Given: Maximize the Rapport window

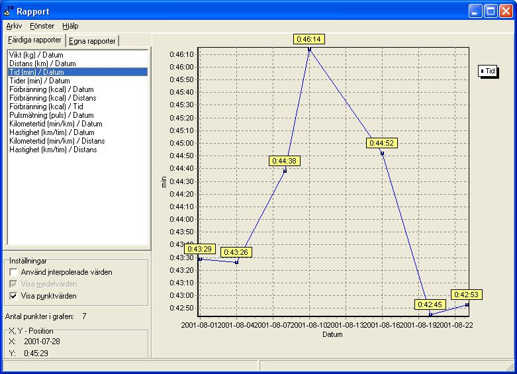Looking at the screenshot, I should [491, 11].
